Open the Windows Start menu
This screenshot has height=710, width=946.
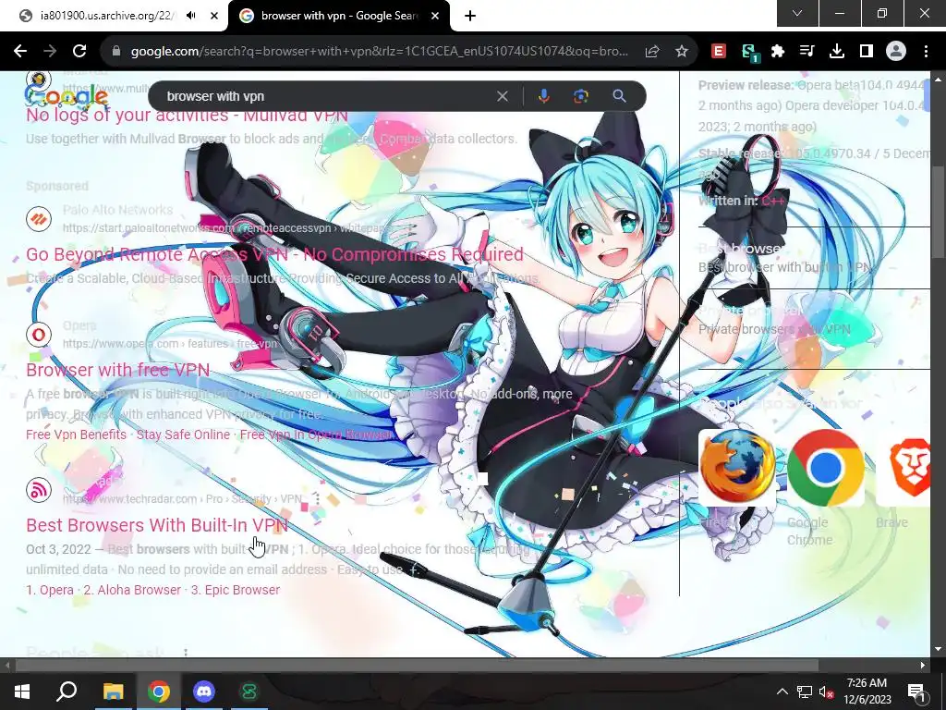click(x=22, y=692)
